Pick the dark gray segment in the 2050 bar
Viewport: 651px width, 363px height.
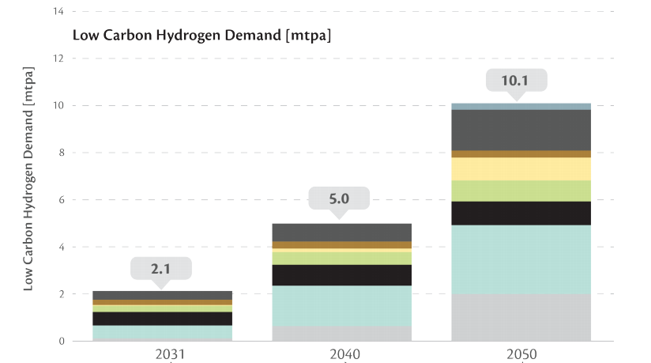tap(521, 130)
